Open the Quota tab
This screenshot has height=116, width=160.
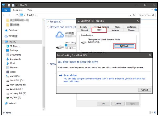pos(118,27)
